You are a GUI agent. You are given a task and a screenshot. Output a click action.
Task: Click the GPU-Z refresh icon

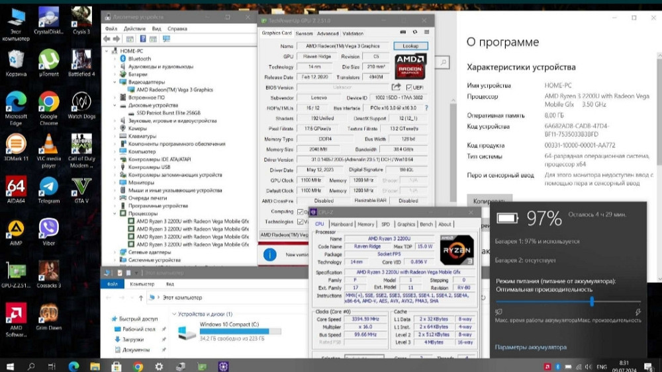414,32
